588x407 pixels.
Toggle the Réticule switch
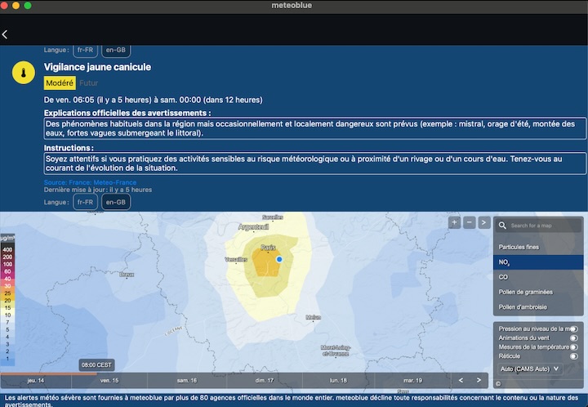[x=573, y=356]
